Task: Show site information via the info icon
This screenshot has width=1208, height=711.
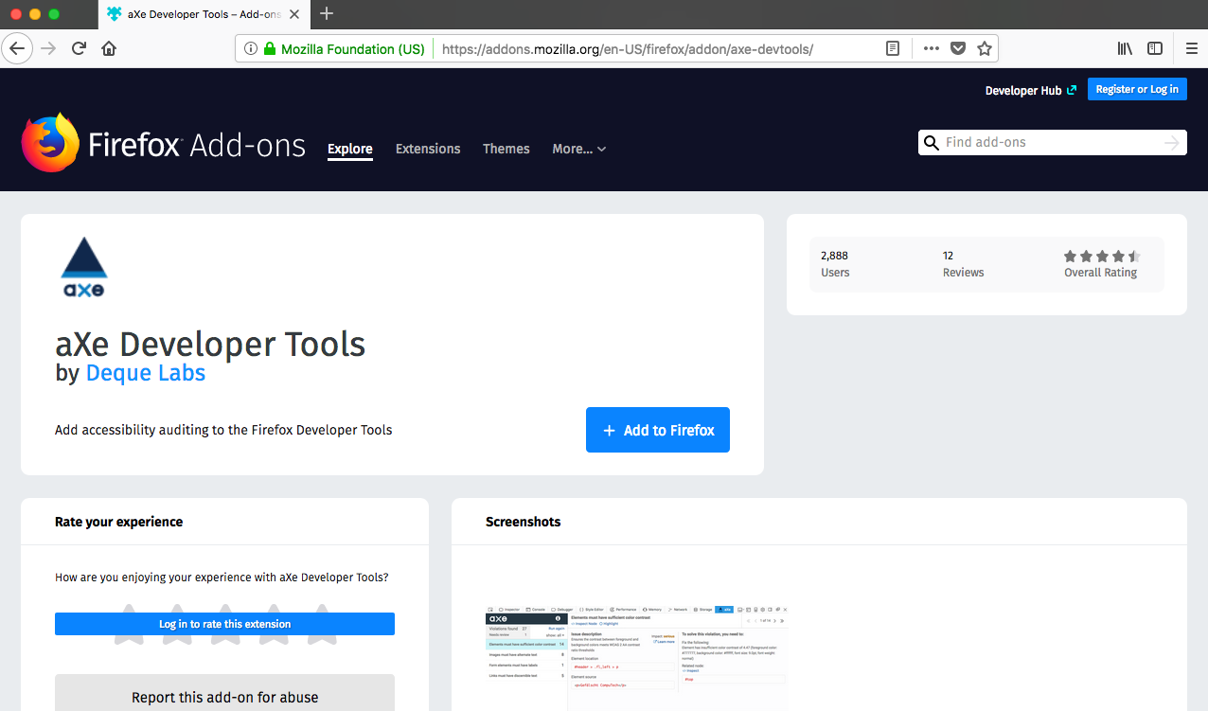Action: (251, 48)
